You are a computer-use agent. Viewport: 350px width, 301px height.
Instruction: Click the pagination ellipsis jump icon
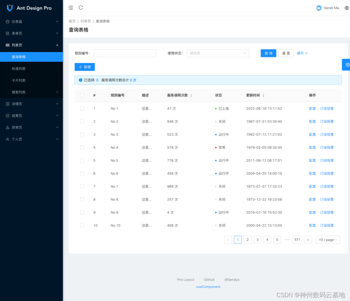point(287,240)
